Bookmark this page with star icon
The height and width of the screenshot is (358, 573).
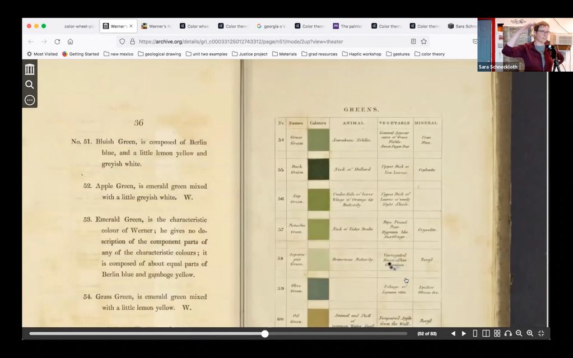(424, 41)
